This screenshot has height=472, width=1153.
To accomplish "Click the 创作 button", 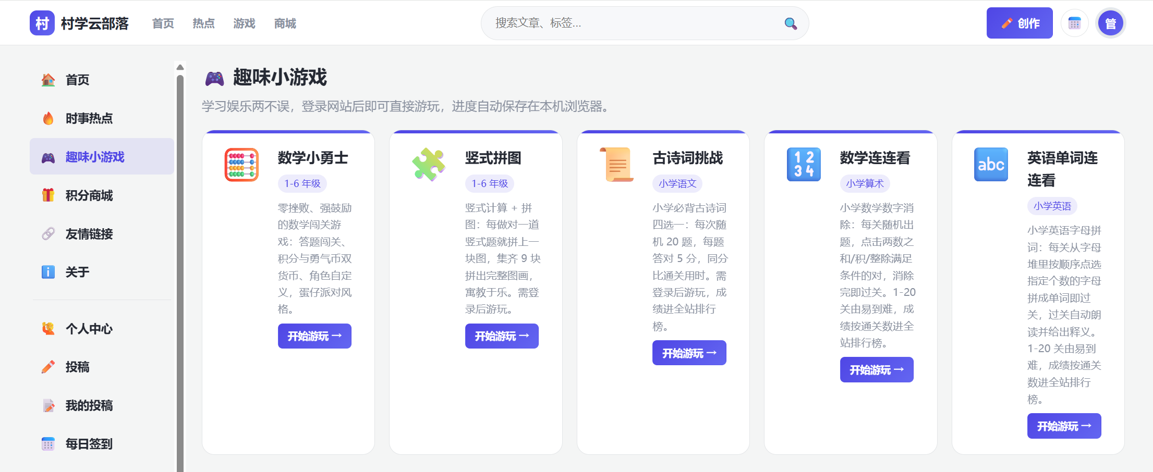I will coord(1020,23).
